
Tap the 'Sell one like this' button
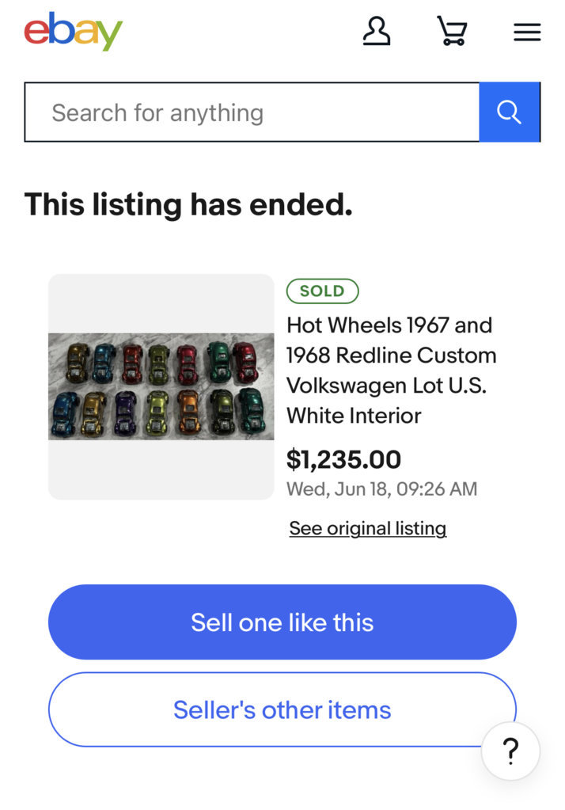282,622
